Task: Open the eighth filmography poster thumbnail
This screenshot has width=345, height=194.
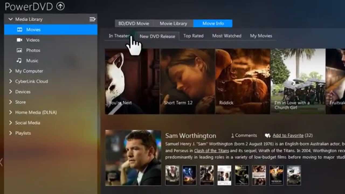Action: (x=294, y=175)
